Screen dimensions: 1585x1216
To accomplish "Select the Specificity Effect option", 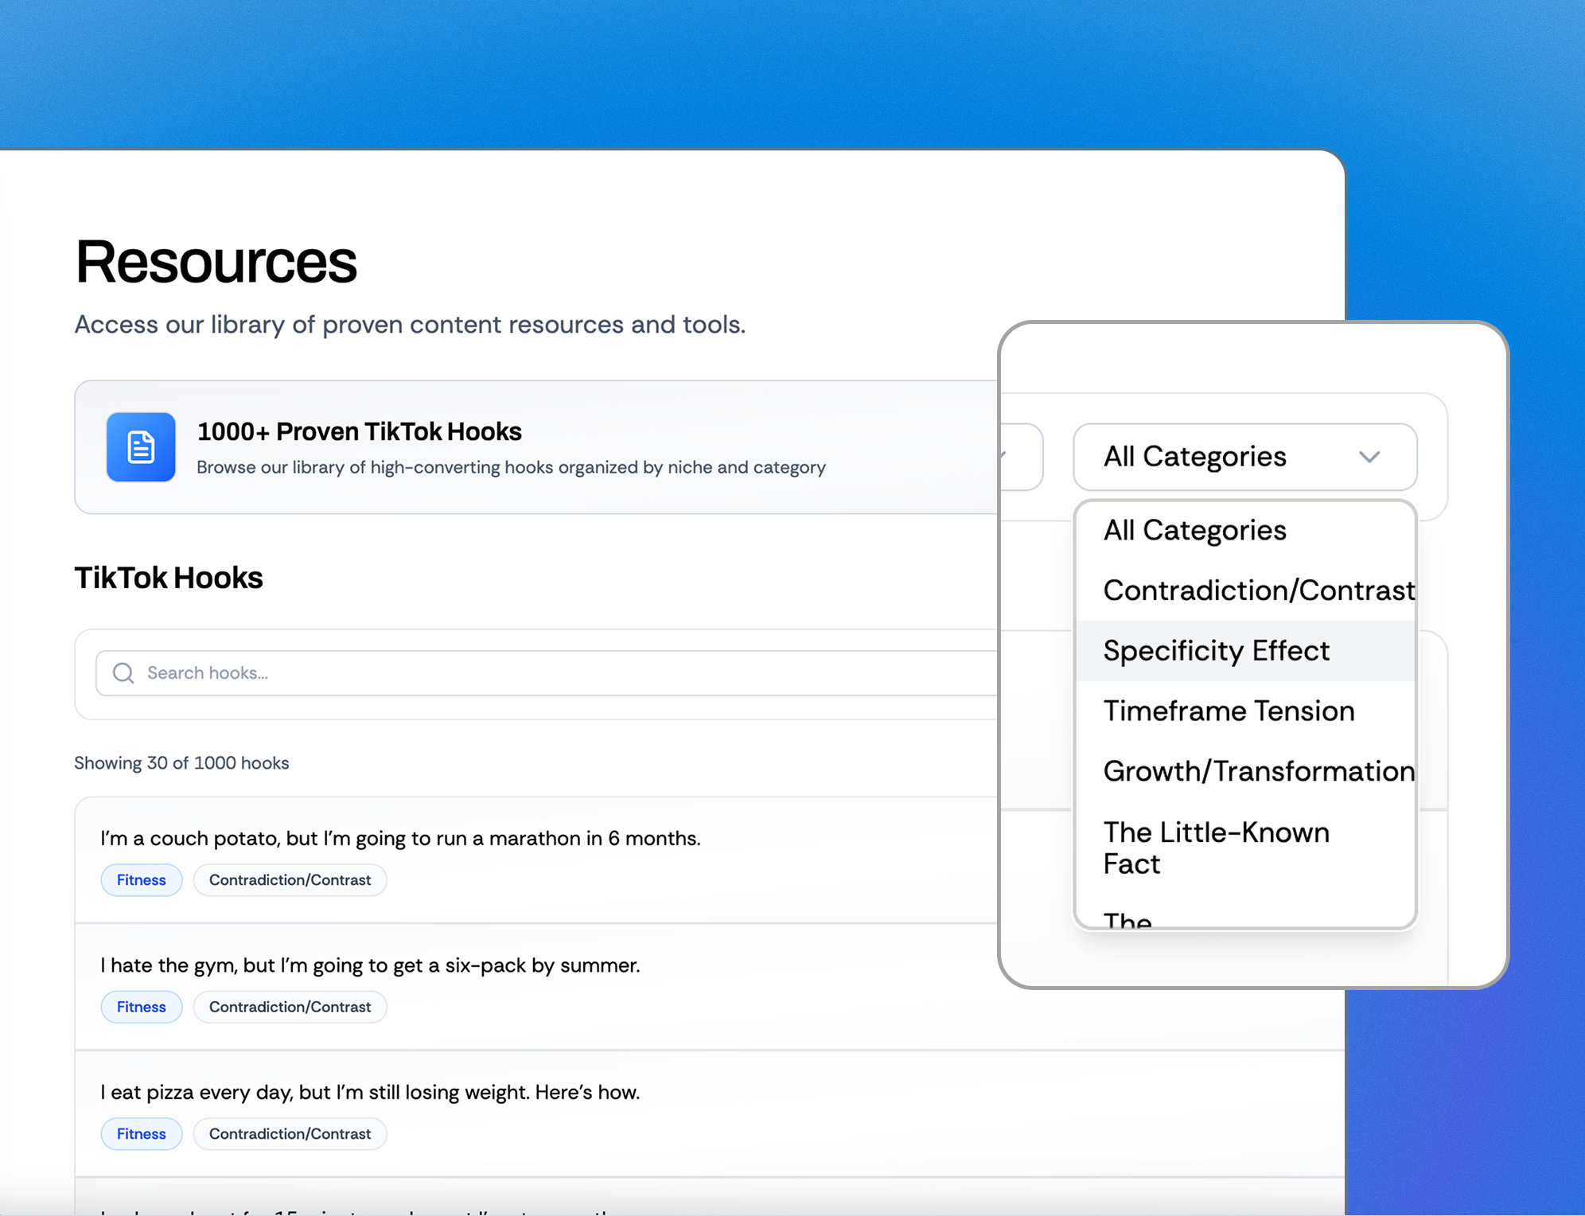I will tap(1216, 651).
